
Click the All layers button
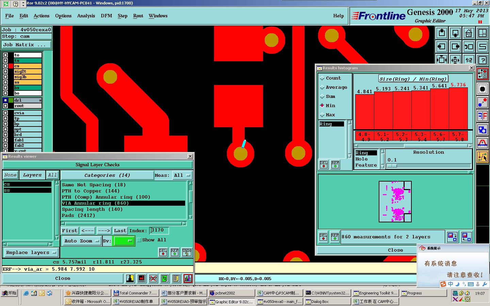click(x=52, y=175)
